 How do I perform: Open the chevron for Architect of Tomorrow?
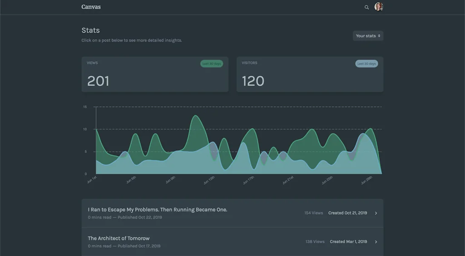tap(376, 242)
